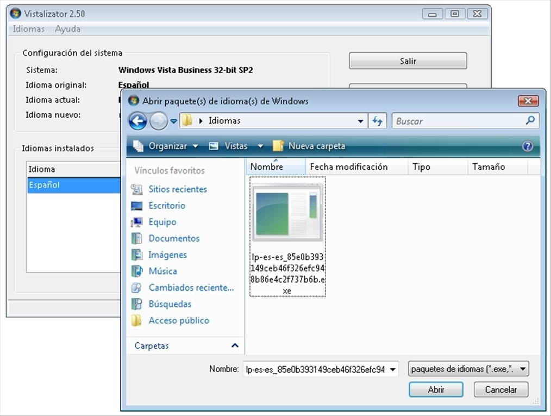Click the Cancelar button
This screenshot has height=416, width=551.
tap(501, 389)
